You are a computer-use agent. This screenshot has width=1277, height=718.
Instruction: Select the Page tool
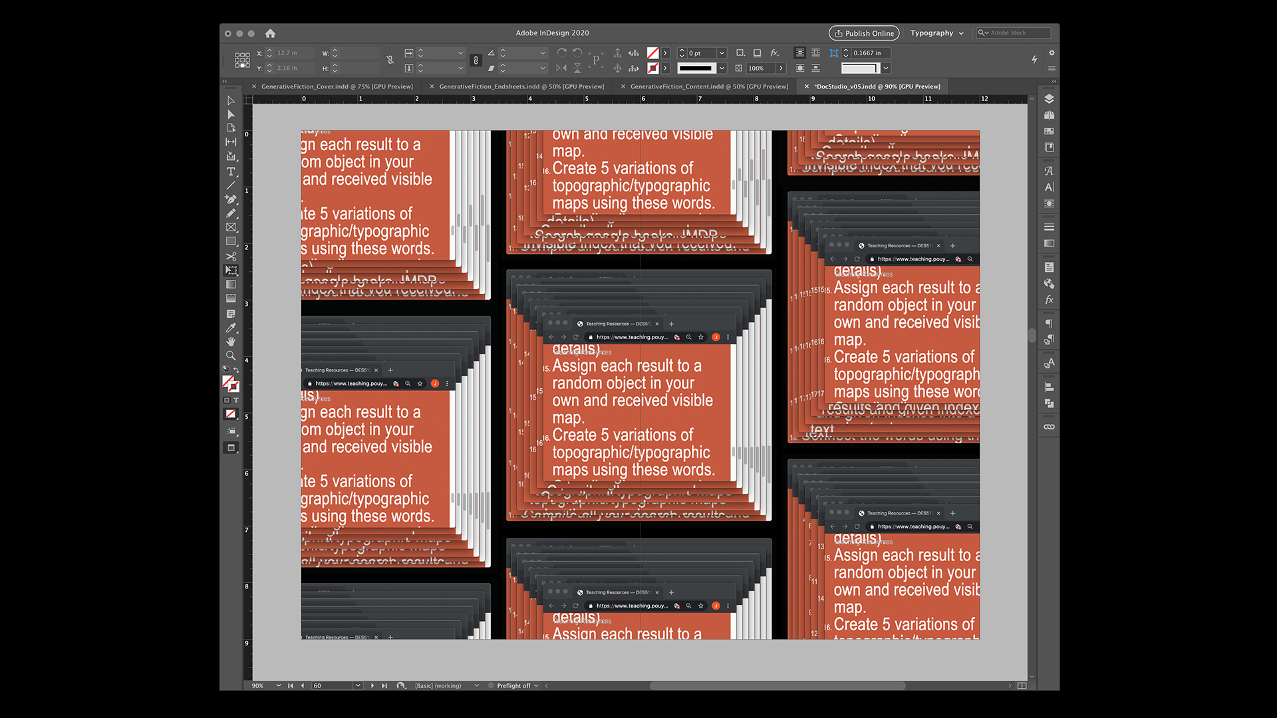[231, 128]
